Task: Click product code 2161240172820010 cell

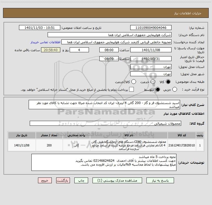Action: click(182, 145)
